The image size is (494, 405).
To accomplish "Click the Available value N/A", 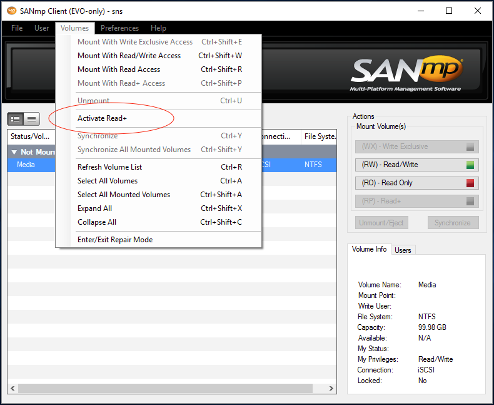I will click(425, 338).
